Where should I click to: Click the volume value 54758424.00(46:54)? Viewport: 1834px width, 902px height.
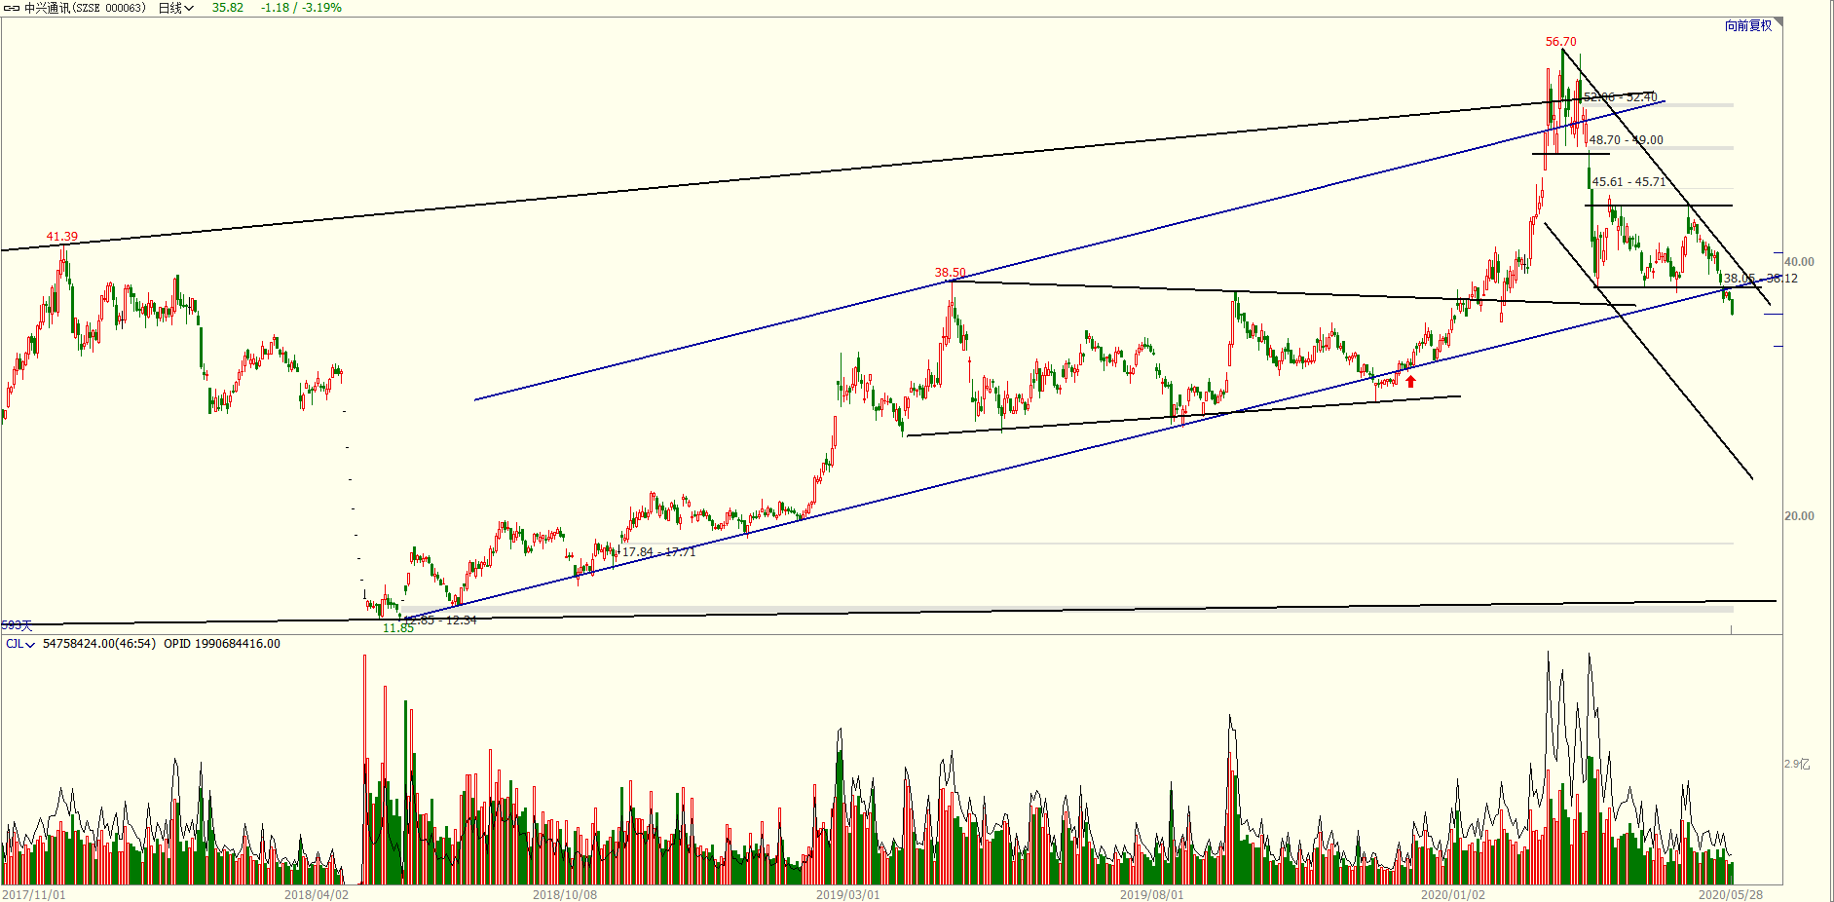[x=99, y=644]
